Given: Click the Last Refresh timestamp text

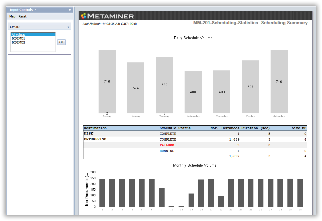Looking at the screenshot, I should coord(109,24).
